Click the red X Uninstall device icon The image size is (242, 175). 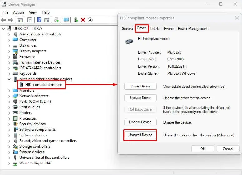pyautogui.click(x=83, y=20)
